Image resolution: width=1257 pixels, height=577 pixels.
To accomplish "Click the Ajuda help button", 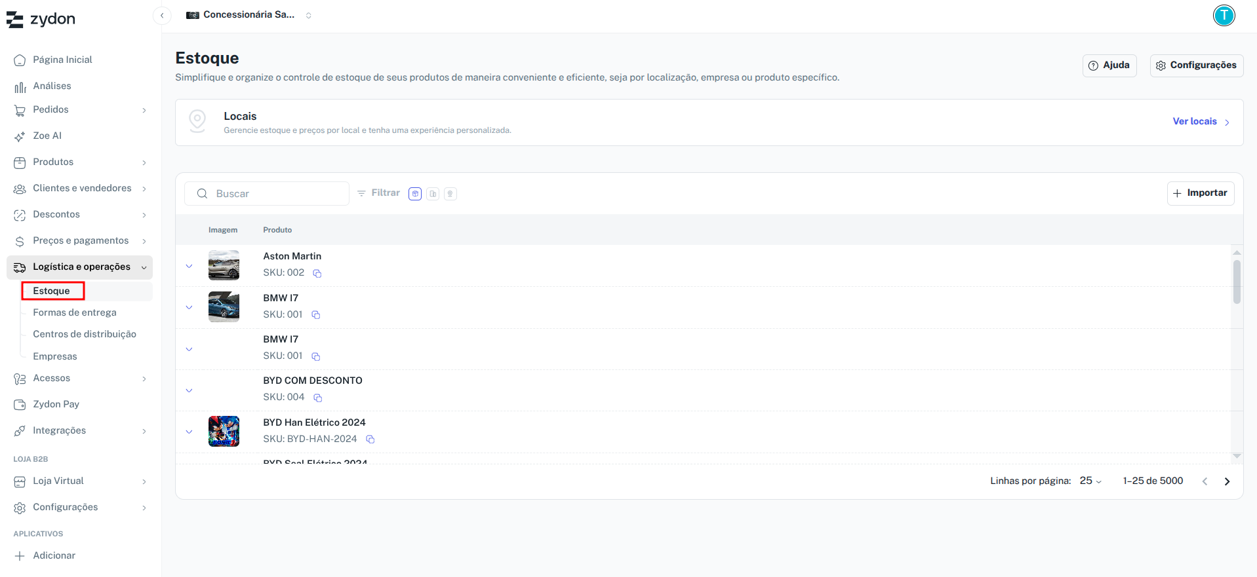I will (x=1109, y=65).
